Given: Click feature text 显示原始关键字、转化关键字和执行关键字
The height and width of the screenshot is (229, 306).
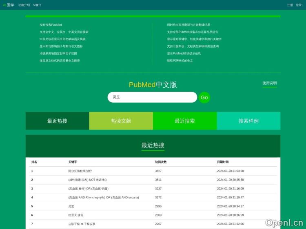Looking at the screenshot, I should click(194, 39).
